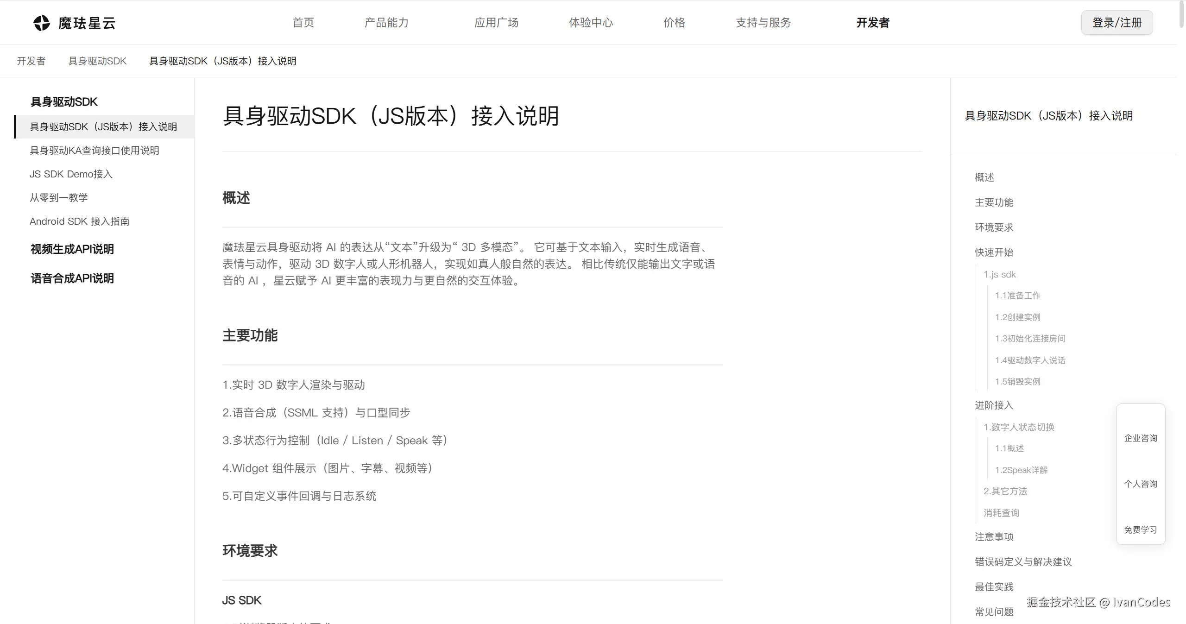The height and width of the screenshot is (624, 1186).
Task: Click the table of contents title at right
Action: click(x=1049, y=116)
